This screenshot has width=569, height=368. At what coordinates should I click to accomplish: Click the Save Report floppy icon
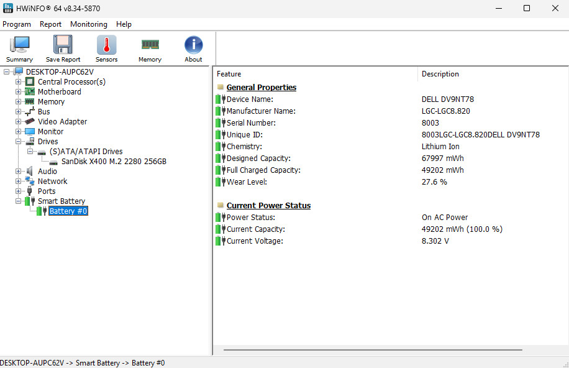(x=63, y=45)
